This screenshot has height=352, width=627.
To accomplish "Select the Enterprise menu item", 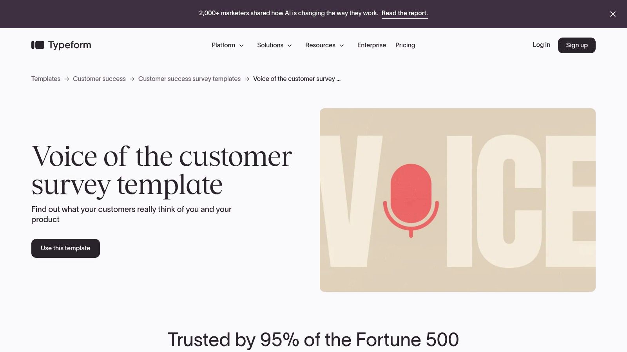I will (x=371, y=45).
